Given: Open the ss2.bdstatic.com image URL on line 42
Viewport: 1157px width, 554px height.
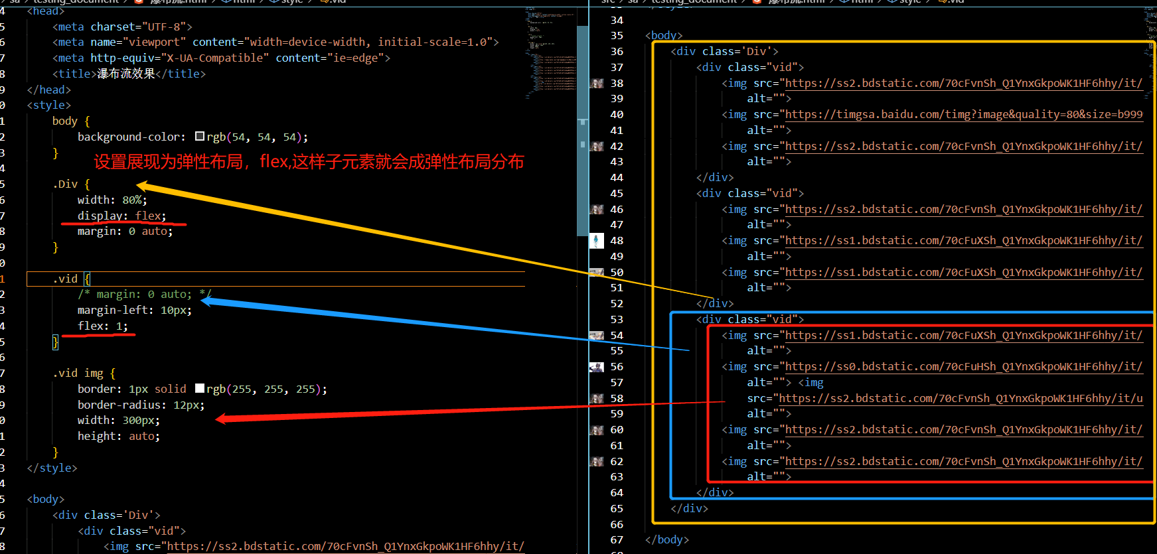Looking at the screenshot, I should click(964, 146).
